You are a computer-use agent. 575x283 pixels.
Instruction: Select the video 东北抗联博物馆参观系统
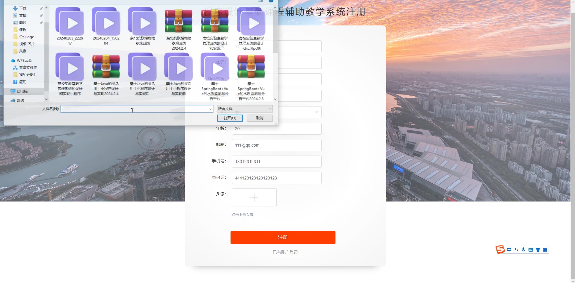pyautogui.click(x=142, y=26)
